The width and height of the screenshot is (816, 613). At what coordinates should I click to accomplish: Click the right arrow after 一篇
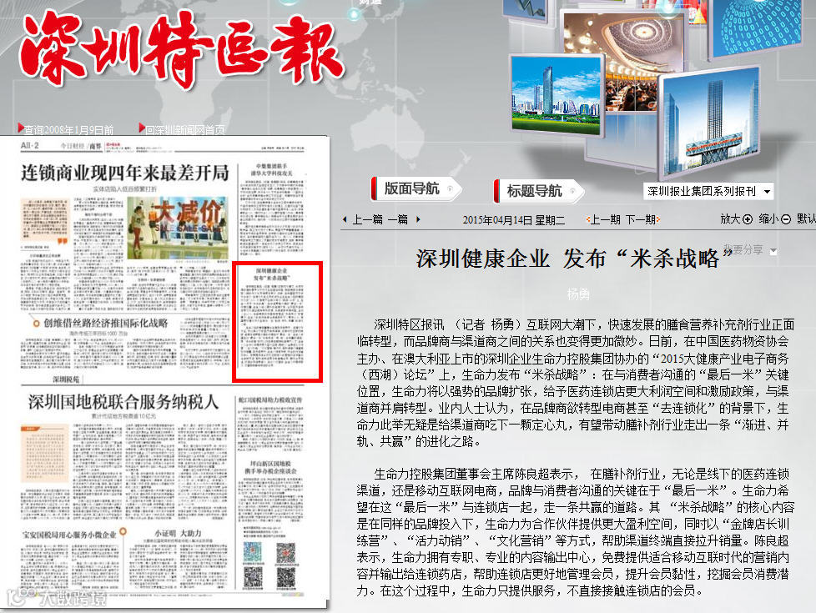[x=418, y=219]
